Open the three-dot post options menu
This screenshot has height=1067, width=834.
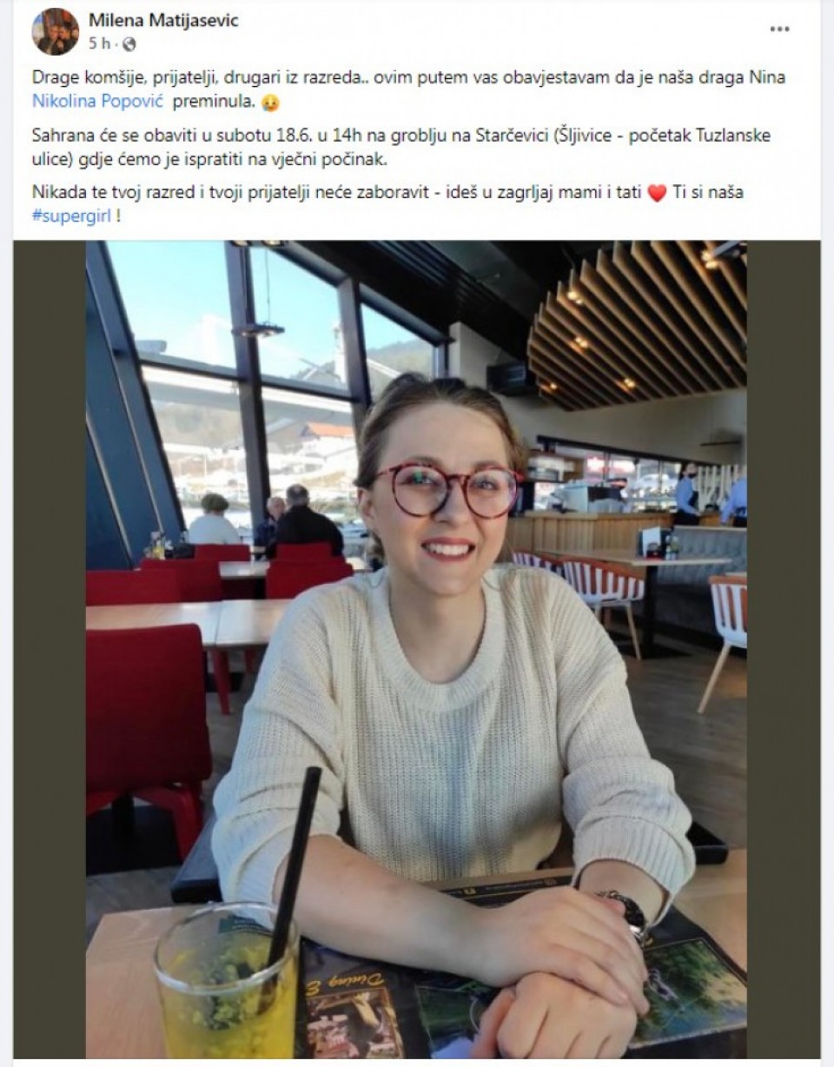pos(779,29)
